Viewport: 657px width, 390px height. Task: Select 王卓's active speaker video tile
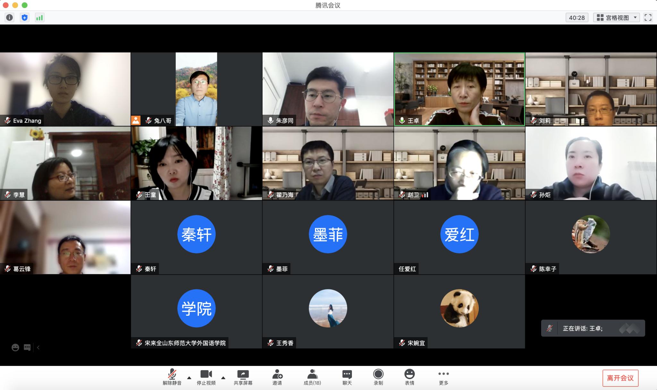coord(459,89)
